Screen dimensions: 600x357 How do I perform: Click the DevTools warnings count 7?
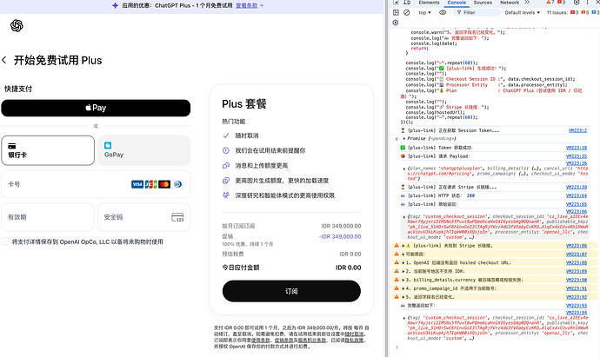(x=550, y=3)
